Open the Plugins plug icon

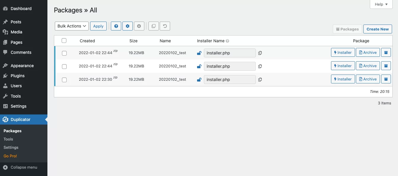point(5,76)
